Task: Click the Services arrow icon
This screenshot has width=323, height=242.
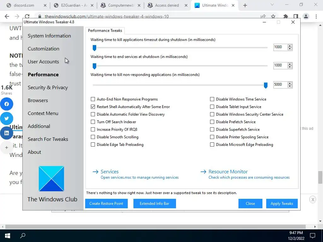Action: pos(95,172)
